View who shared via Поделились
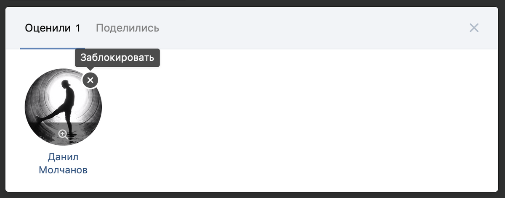 128,28
